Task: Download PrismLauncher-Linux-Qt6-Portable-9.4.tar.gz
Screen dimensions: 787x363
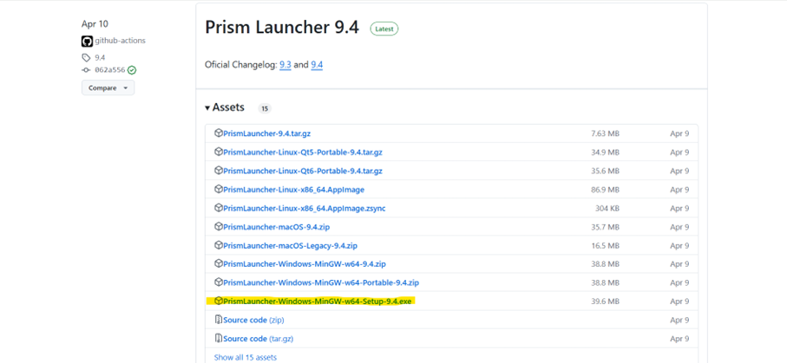Action: 303,171
